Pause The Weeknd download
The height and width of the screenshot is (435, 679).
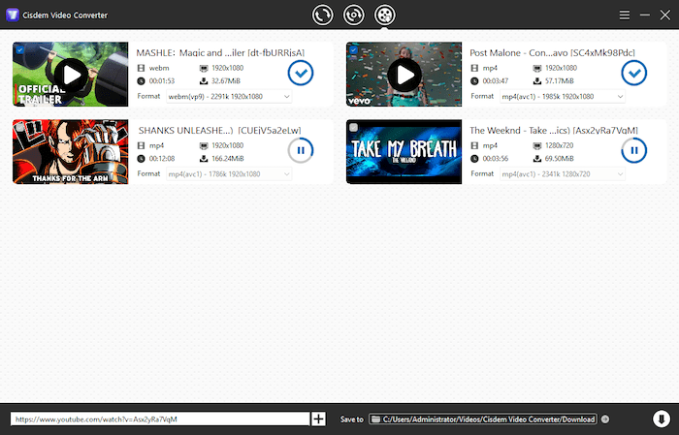click(x=634, y=150)
